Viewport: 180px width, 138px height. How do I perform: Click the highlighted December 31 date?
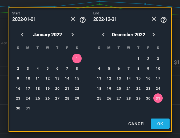[158, 98]
